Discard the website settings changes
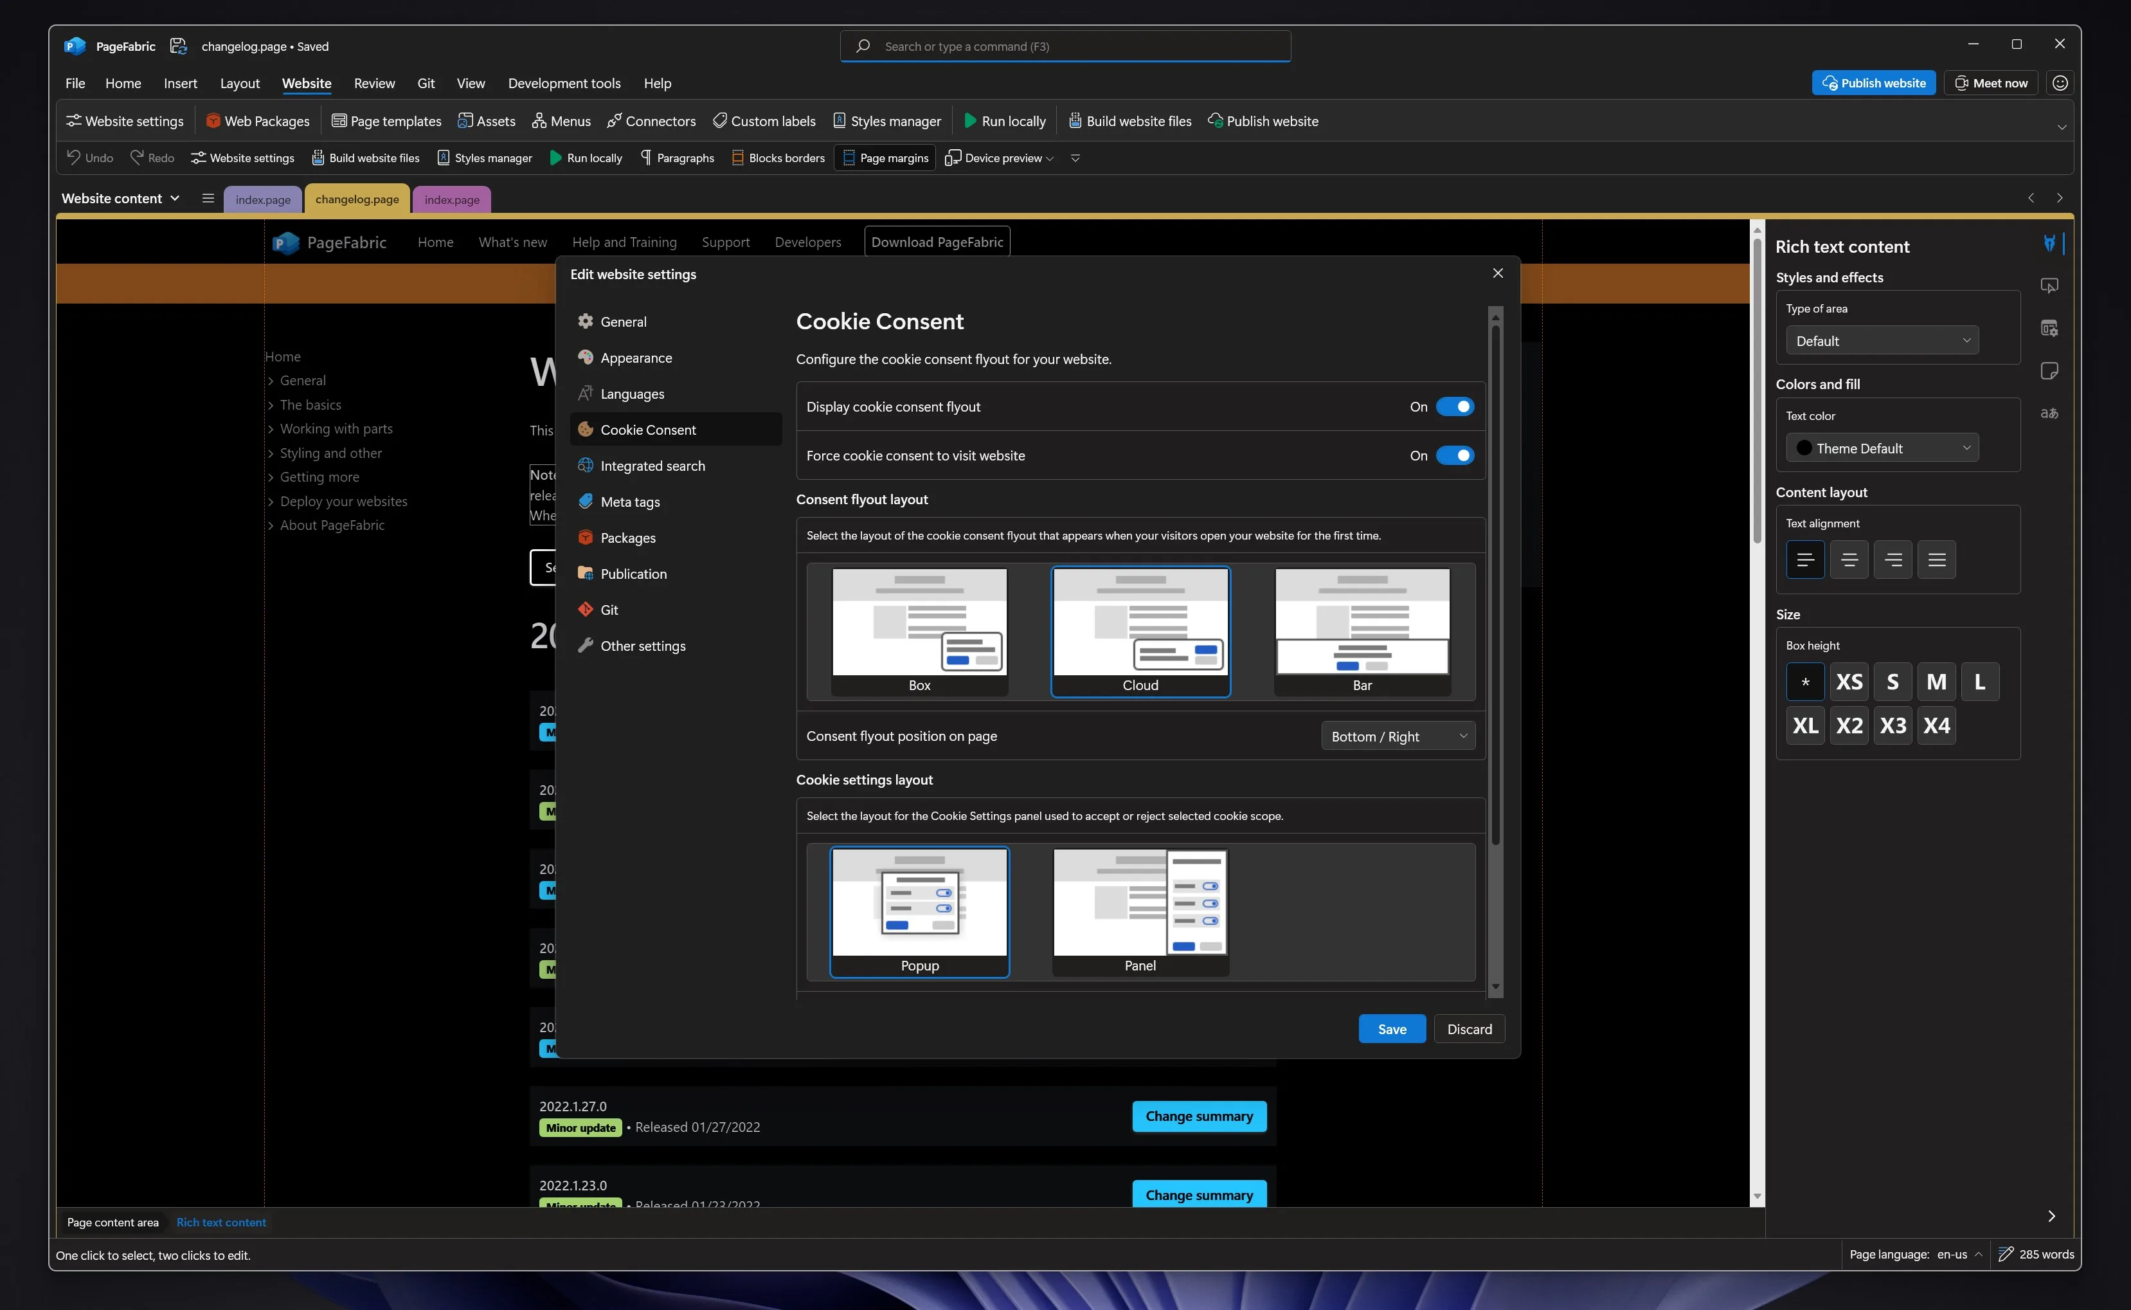 click(1470, 1028)
